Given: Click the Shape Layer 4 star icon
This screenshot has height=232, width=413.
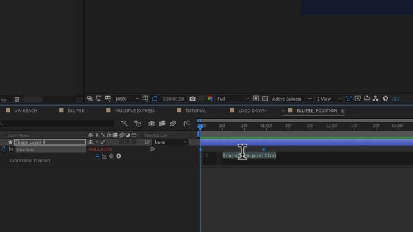Looking at the screenshot, I should [x=10, y=142].
